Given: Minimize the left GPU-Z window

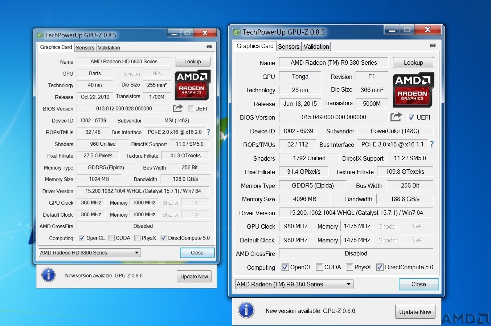Looking at the screenshot, I should 174,33.
